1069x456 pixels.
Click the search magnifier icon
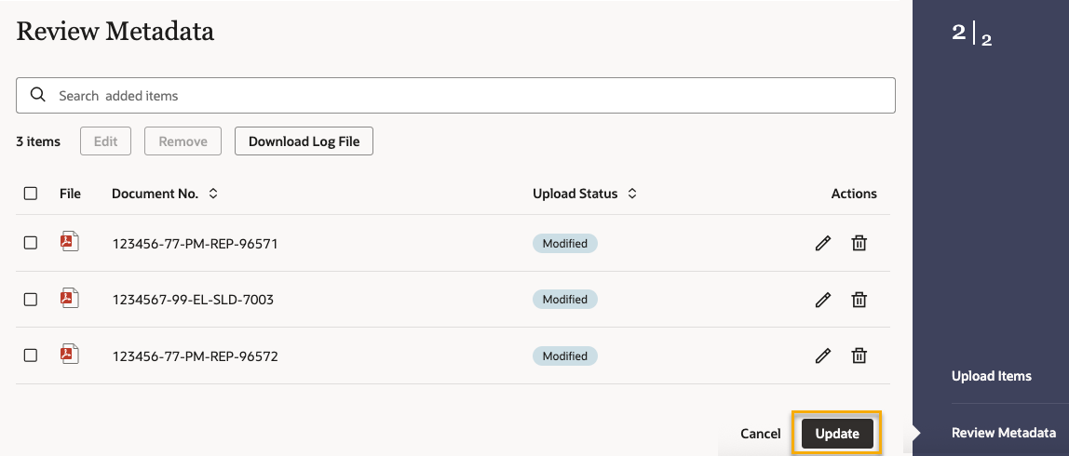tap(38, 95)
